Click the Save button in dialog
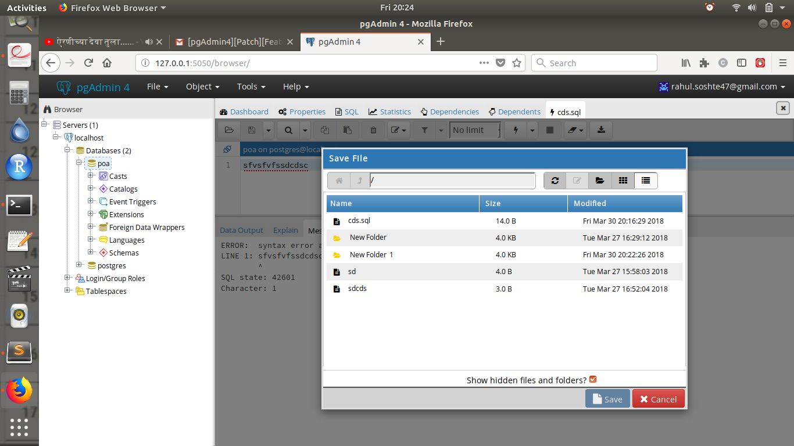Image resolution: width=794 pixels, height=446 pixels. [x=607, y=399]
